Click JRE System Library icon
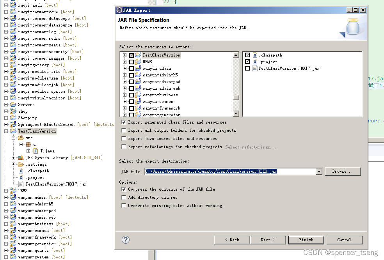 pos(21,157)
